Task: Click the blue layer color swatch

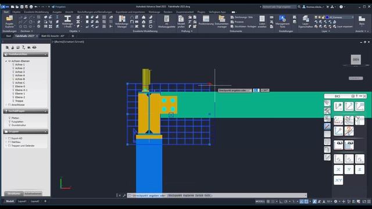Action: (x=327, y=17)
